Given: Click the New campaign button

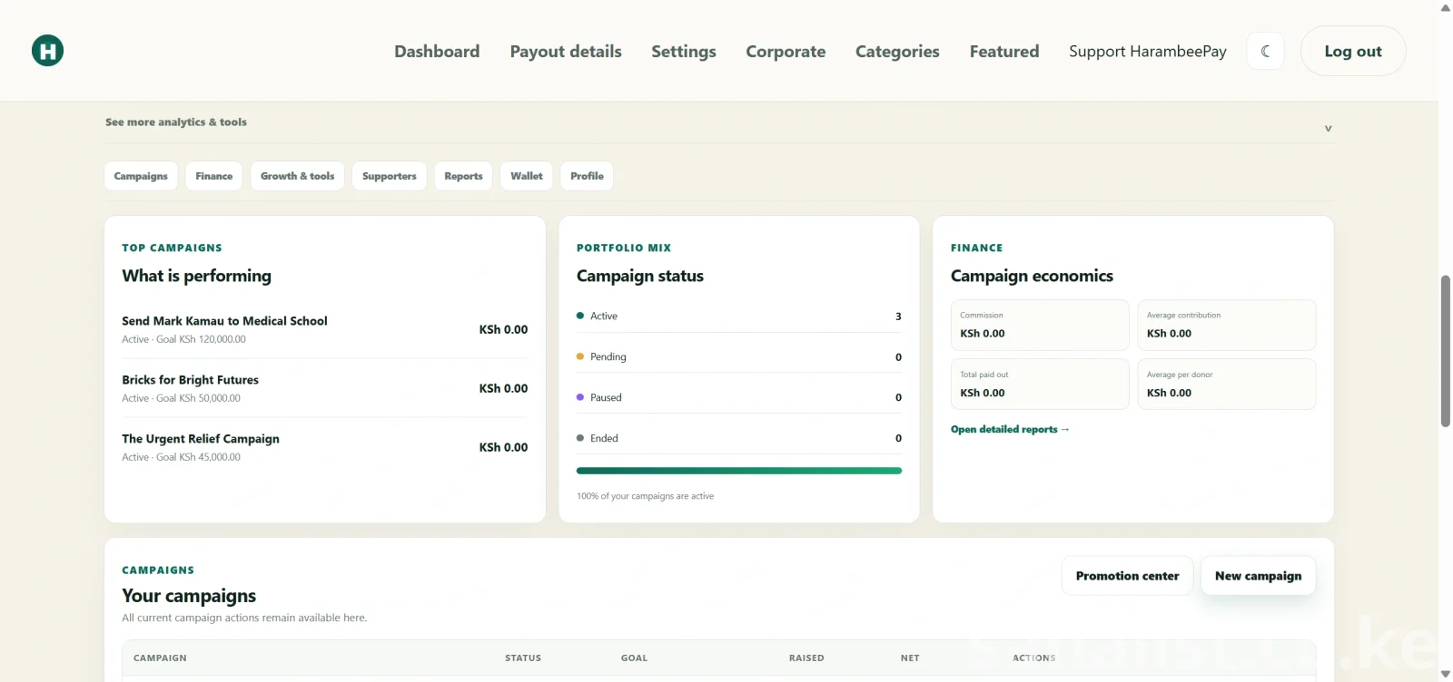Looking at the screenshot, I should 1259,576.
